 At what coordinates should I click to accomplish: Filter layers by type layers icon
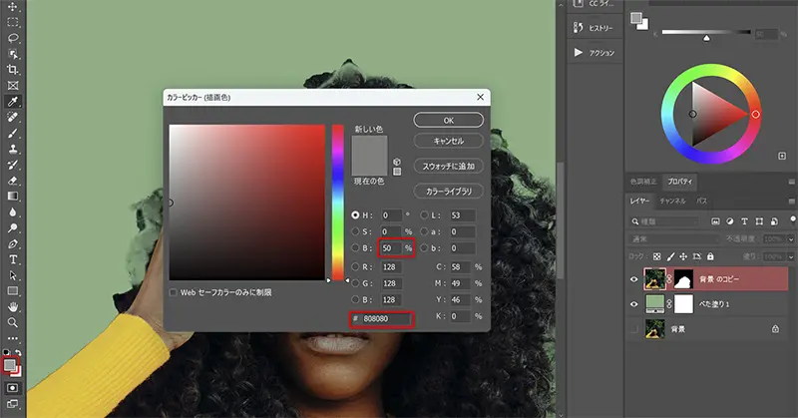744,221
